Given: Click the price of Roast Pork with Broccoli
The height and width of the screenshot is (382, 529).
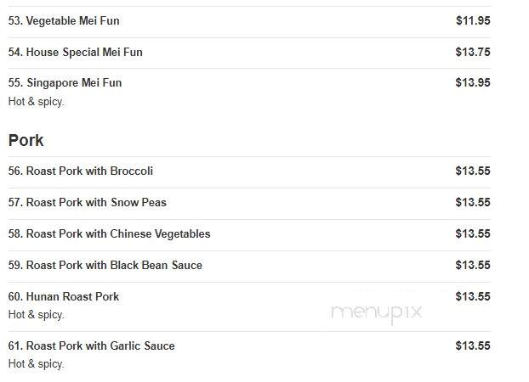Looking at the screenshot, I should pos(473,171).
